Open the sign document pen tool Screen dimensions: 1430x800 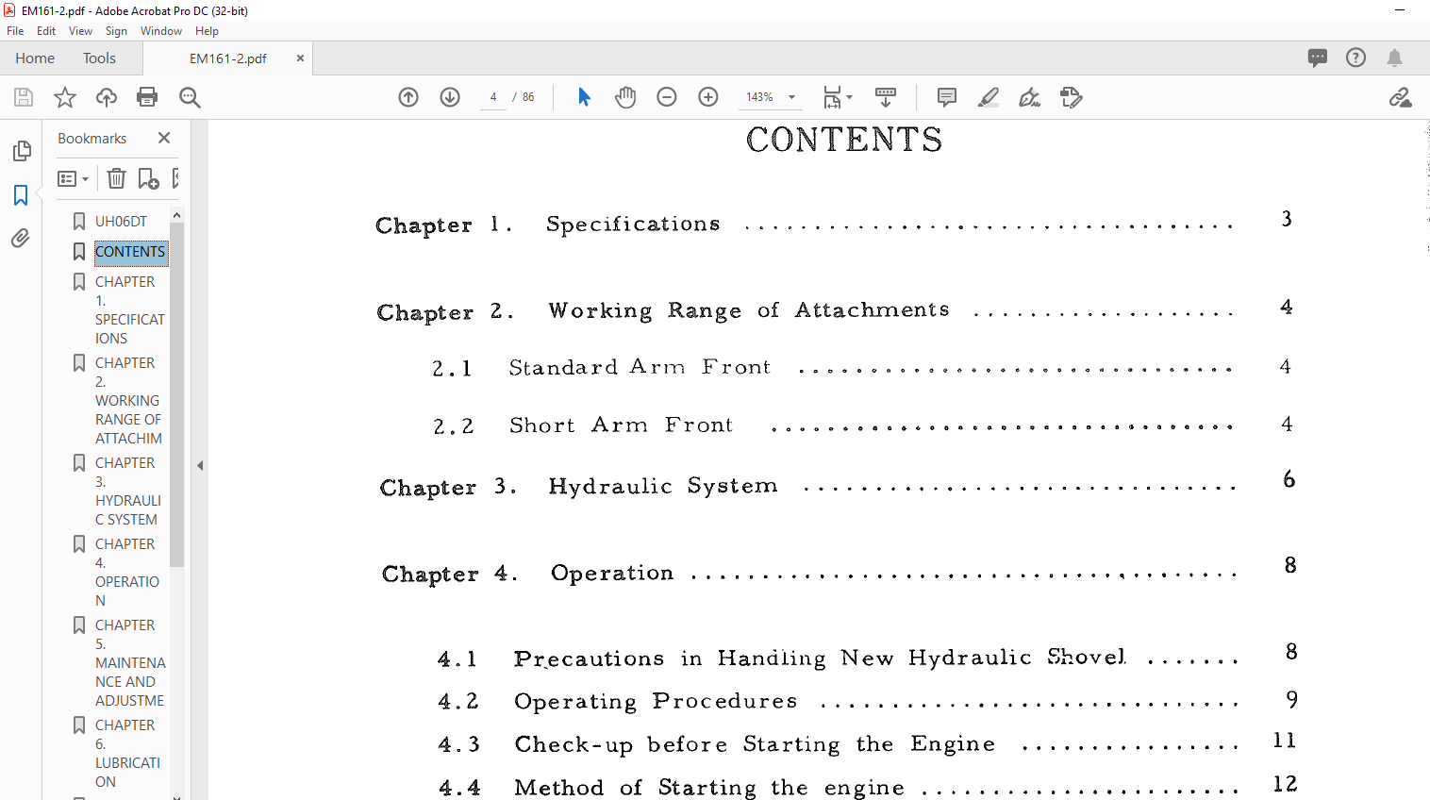[1029, 97]
